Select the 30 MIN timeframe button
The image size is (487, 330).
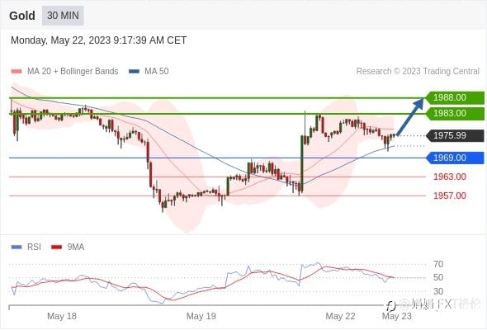coord(63,16)
